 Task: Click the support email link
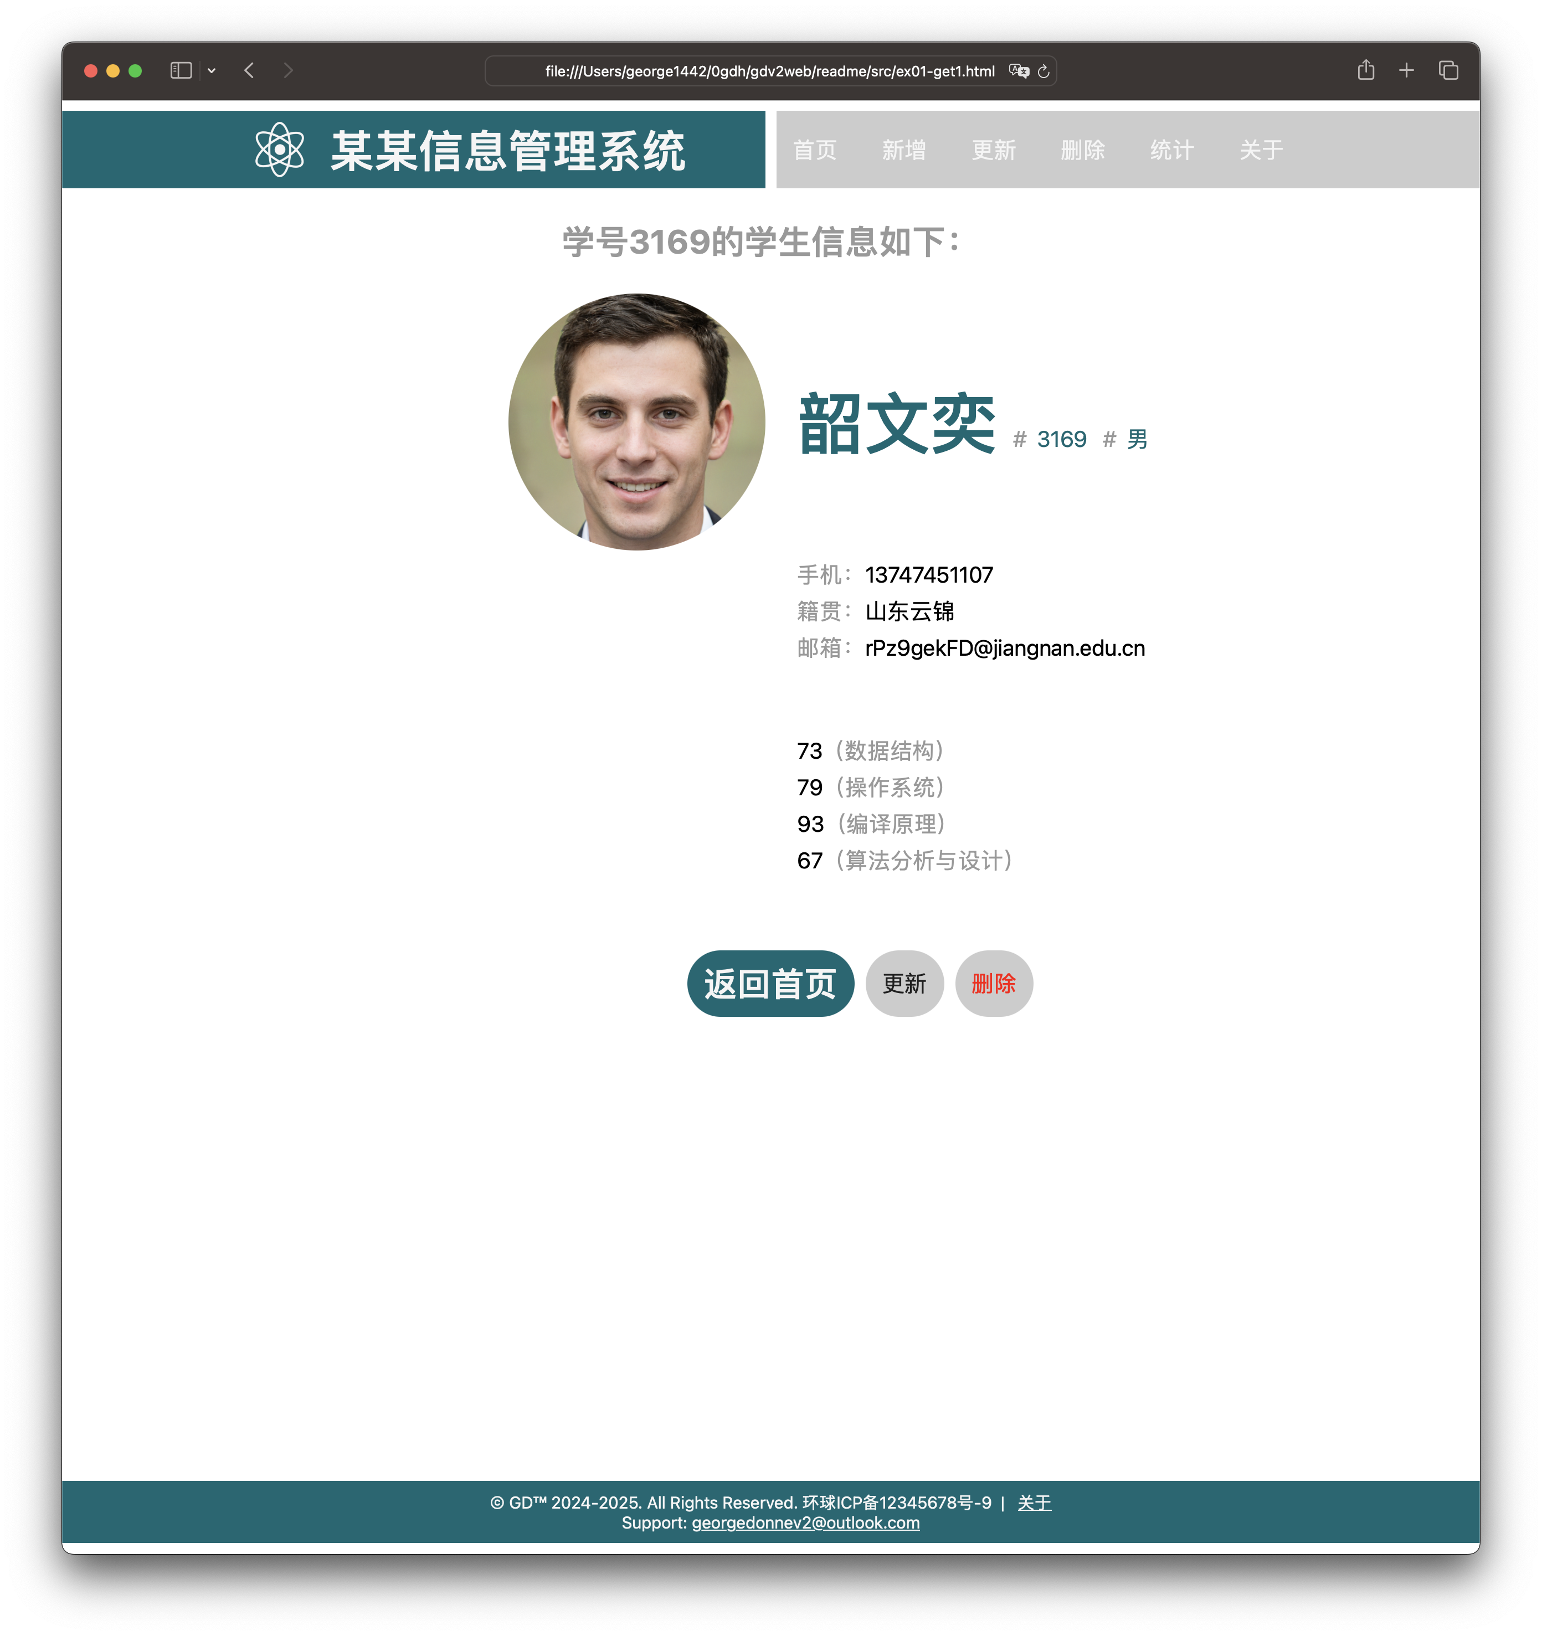pyautogui.click(x=805, y=1523)
